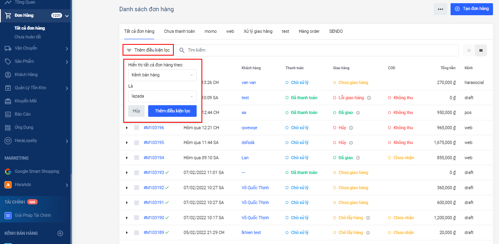Click the blue Thêm điều kiện lọc button
Screen dimensions: 499x244
click(x=172, y=111)
